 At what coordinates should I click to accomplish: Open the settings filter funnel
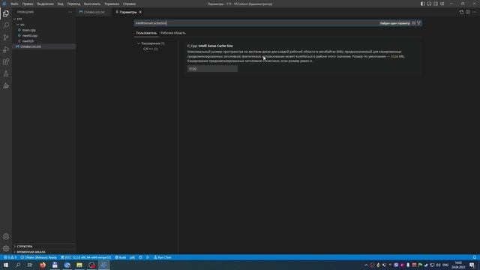click(418, 23)
